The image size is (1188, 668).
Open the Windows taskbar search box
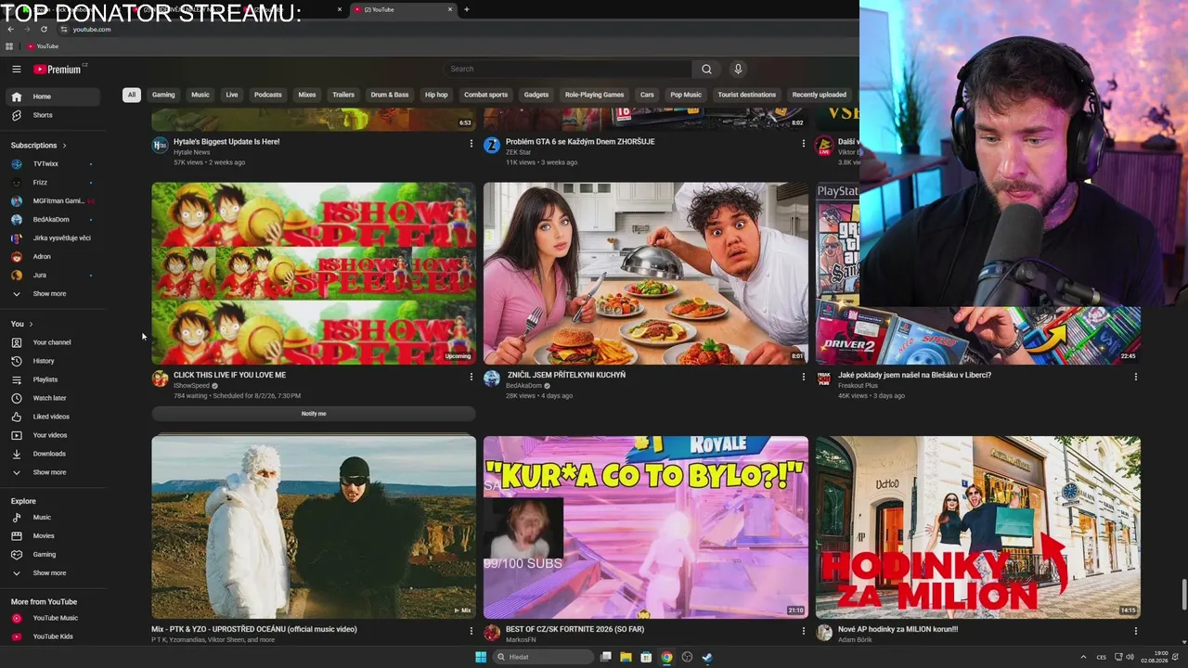(x=543, y=657)
